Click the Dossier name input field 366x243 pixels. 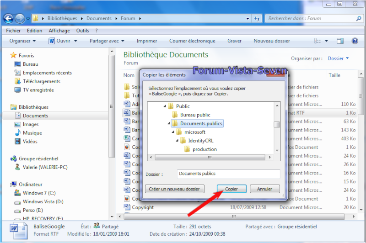click(x=228, y=174)
